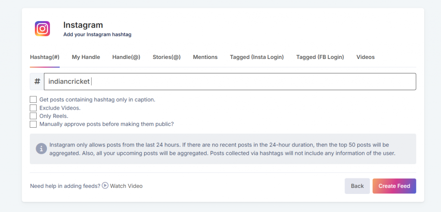Open the Handle(@) tab

click(x=126, y=57)
